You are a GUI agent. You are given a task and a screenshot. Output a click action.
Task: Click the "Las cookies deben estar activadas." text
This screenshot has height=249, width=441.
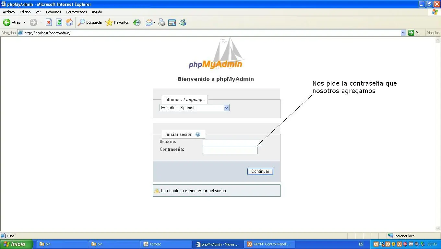pos(194,191)
